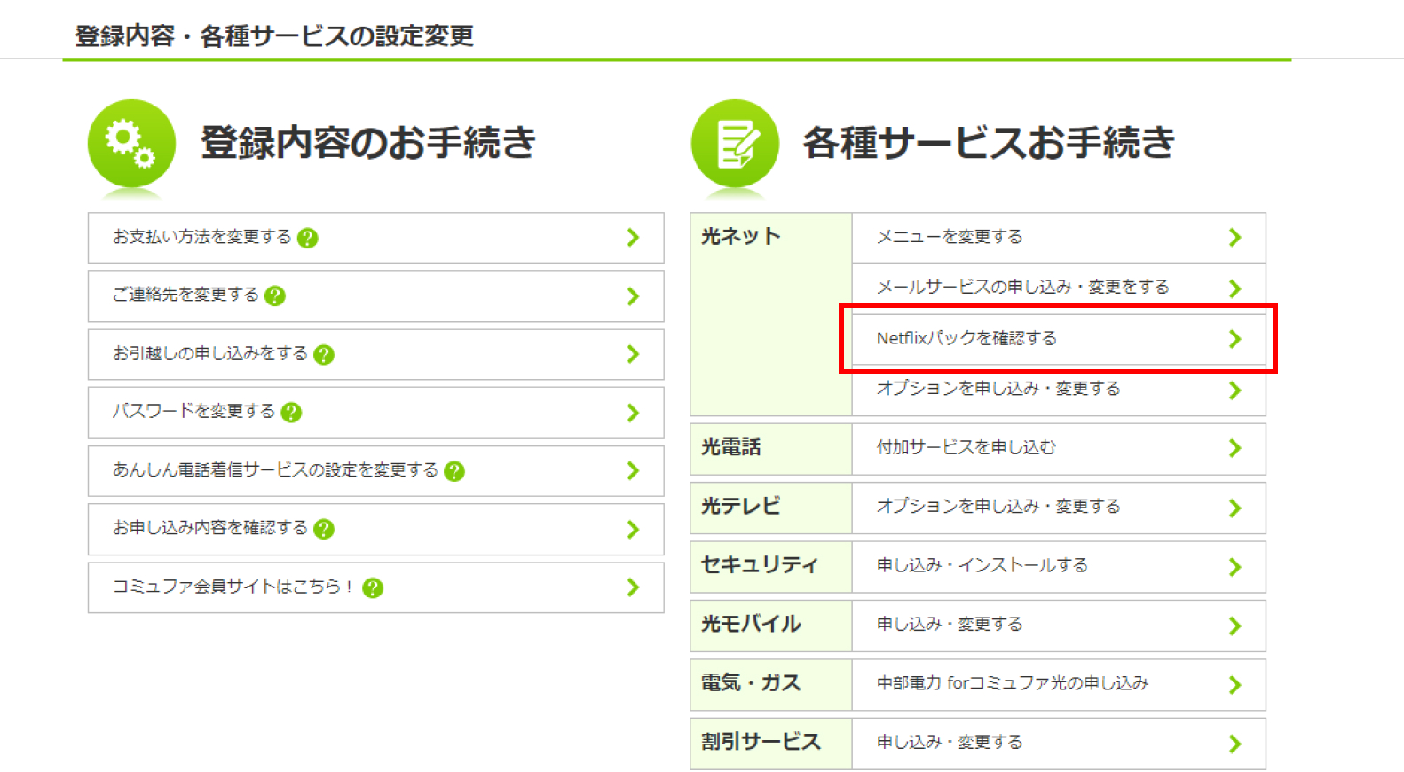This screenshot has height=772, width=1404.
Task: Click the green gear icon for 登録内容のお手続き
Action: [131, 143]
